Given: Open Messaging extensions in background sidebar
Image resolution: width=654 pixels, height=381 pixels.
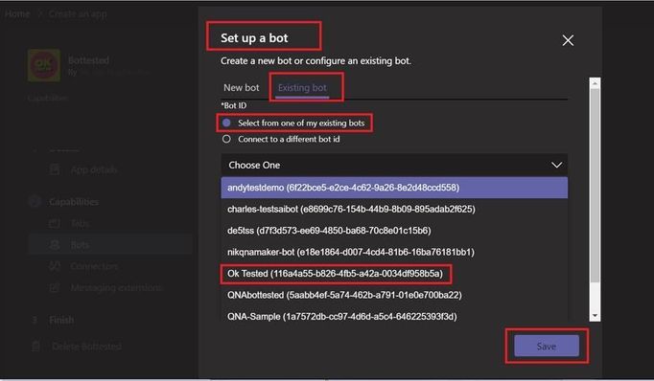Looking at the screenshot, I should click(116, 287).
